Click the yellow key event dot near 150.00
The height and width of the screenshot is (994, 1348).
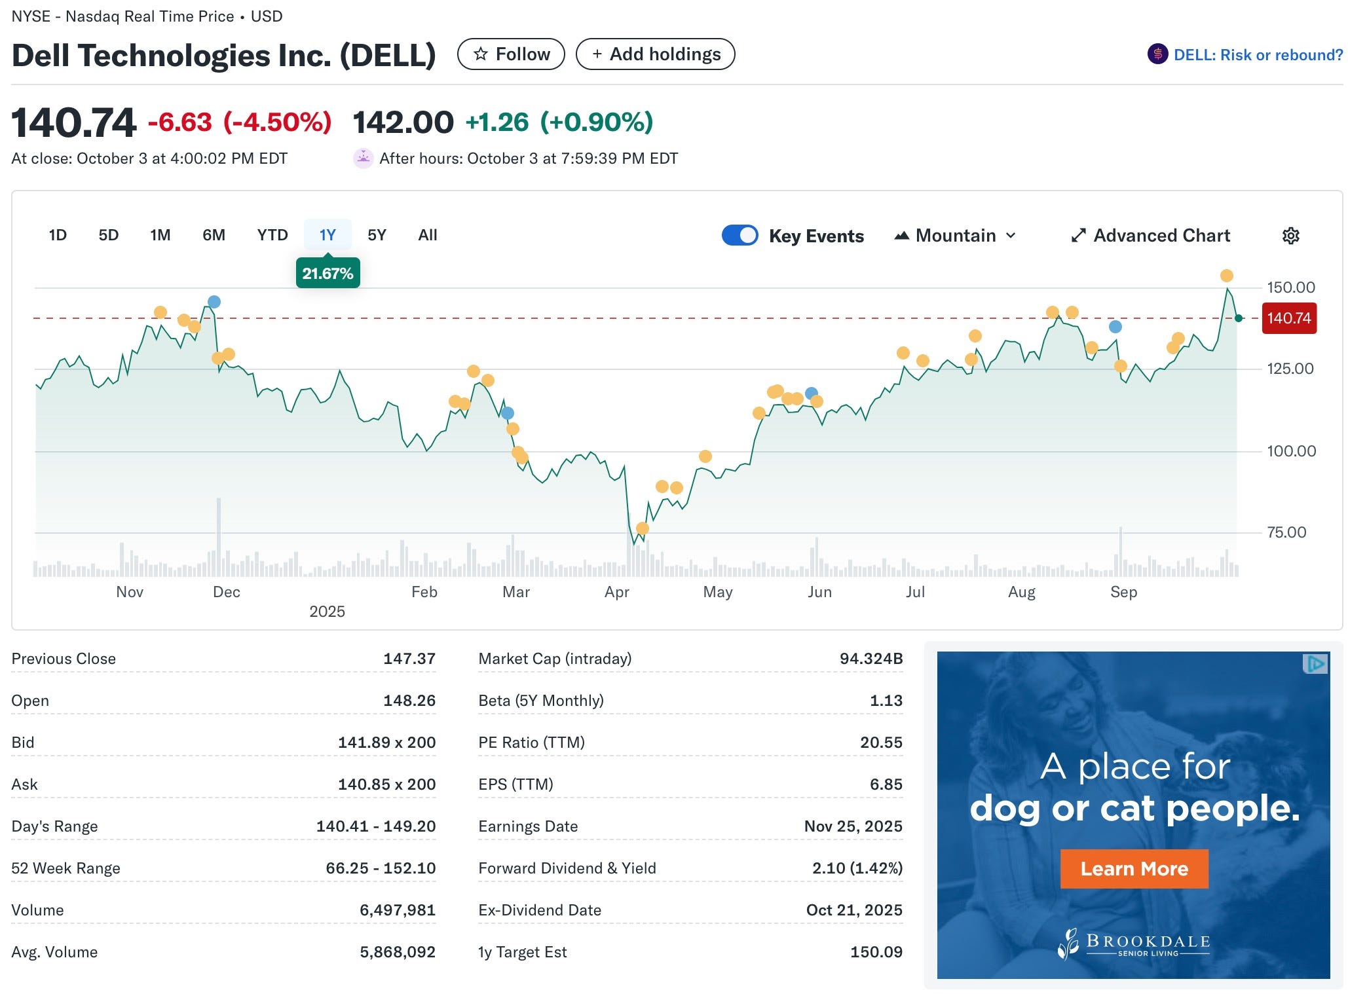click(x=1226, y=276)
